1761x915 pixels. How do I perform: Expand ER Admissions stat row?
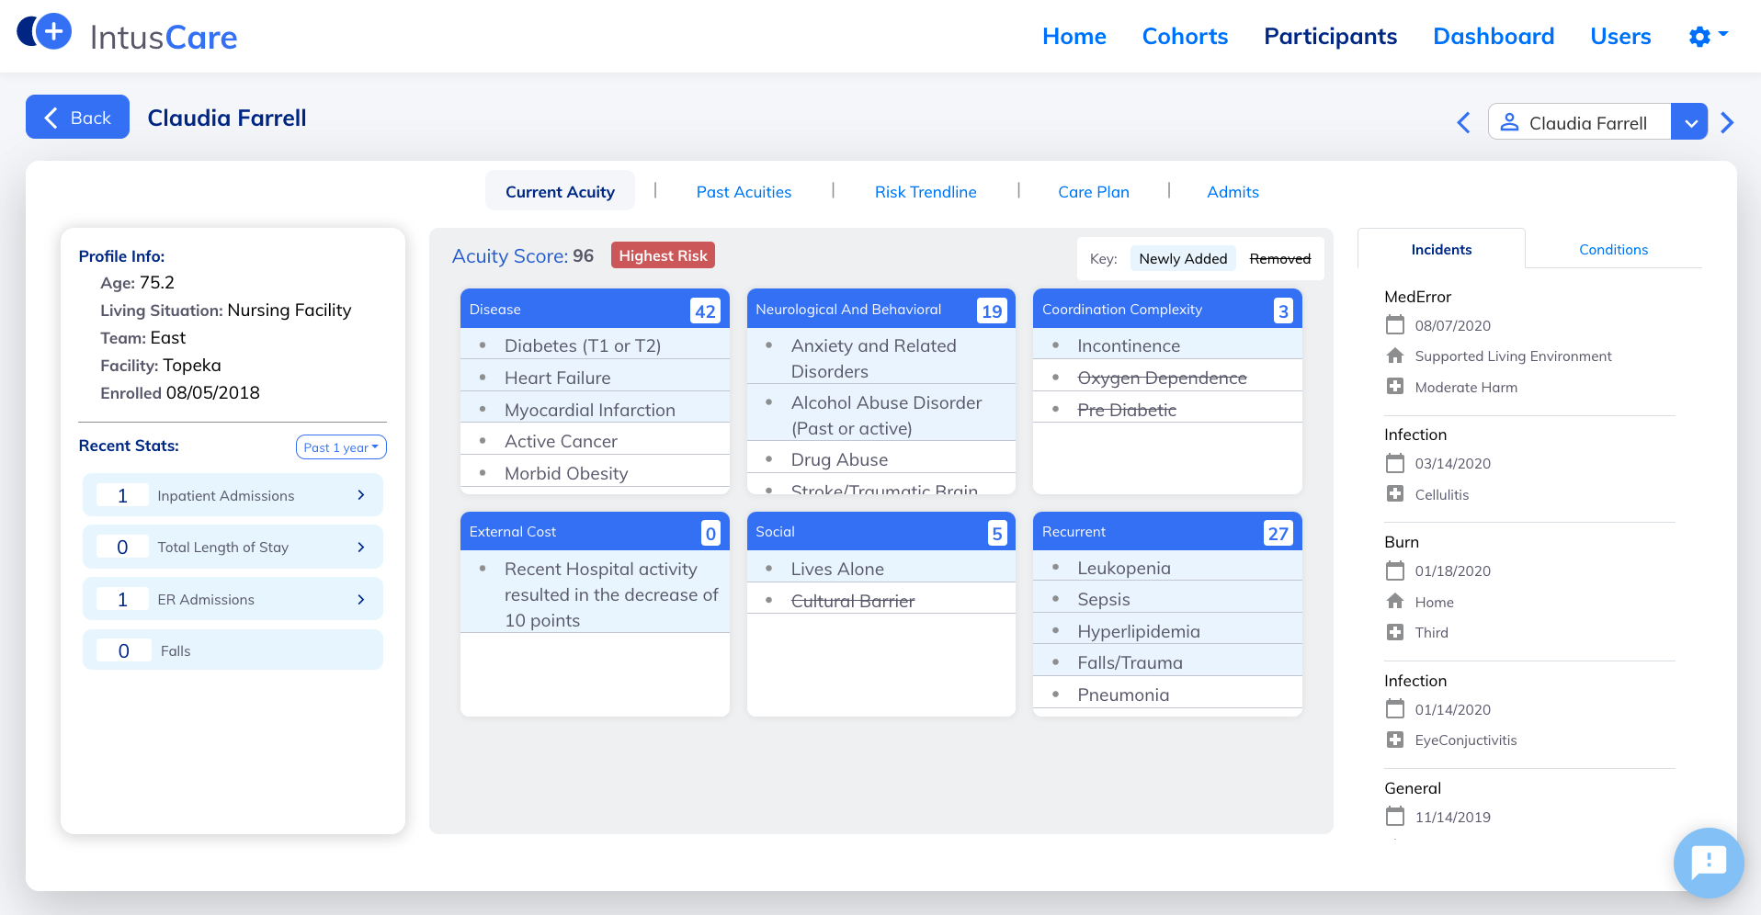point(360,599)
